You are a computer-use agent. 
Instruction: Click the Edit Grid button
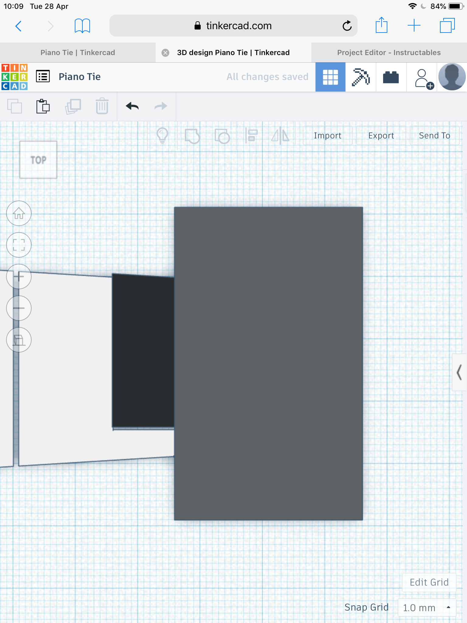[x=429, y=582]
